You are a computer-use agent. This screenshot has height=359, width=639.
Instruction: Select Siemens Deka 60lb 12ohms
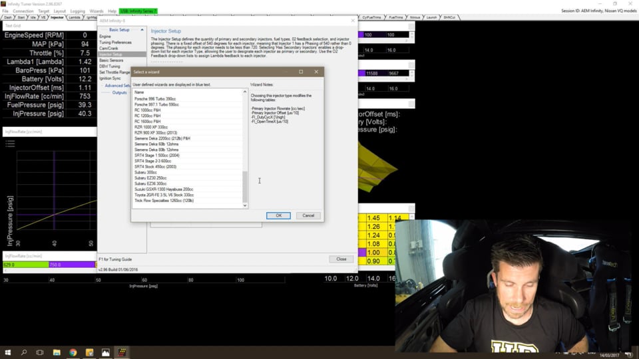point(156,144)
